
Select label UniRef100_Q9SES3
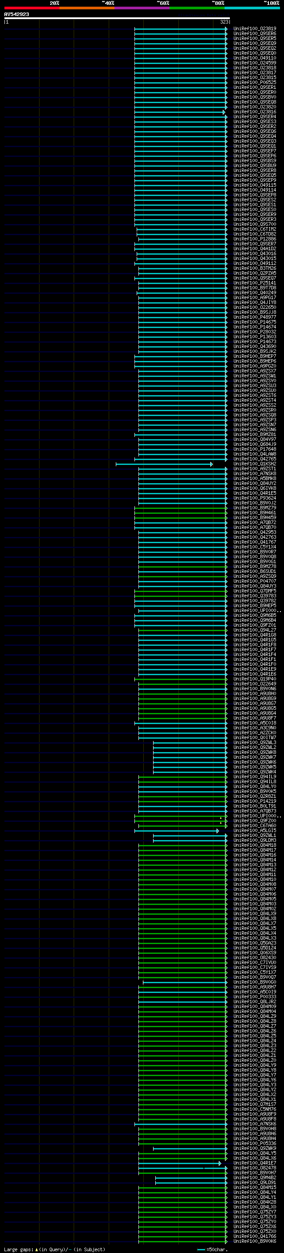[255, 122]
